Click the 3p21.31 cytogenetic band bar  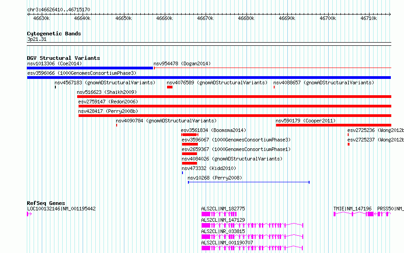tap(209, 44)
